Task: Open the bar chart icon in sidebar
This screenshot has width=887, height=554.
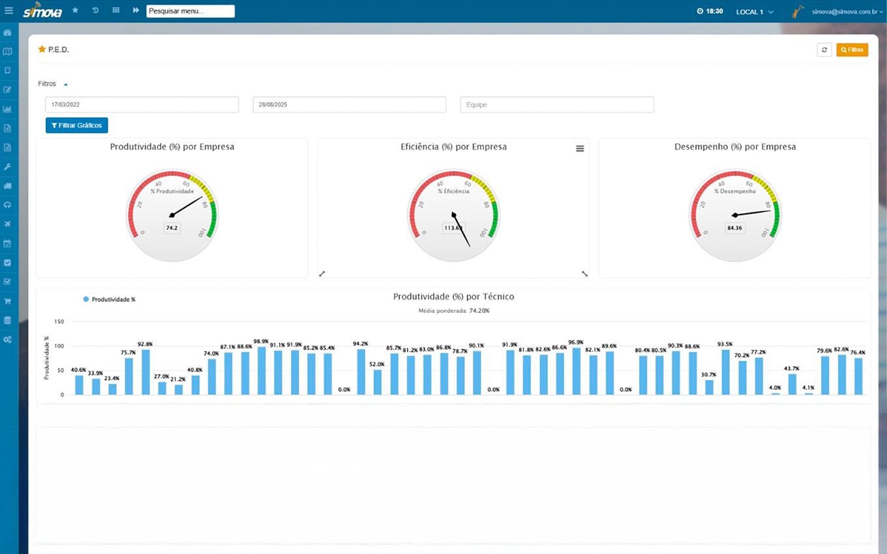Action: (x=8, y=109)
